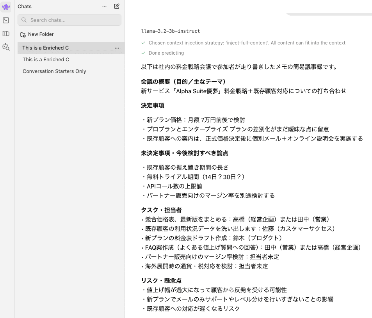The height and width of the screenshot is (318, 372).
Task: Click the 'Chats' panel title
Action: [x=25, y=6]
